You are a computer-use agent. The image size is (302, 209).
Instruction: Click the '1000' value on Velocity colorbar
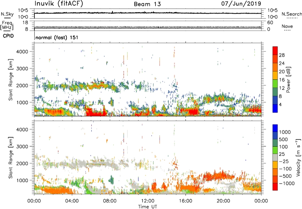click(x=285, y=132)
